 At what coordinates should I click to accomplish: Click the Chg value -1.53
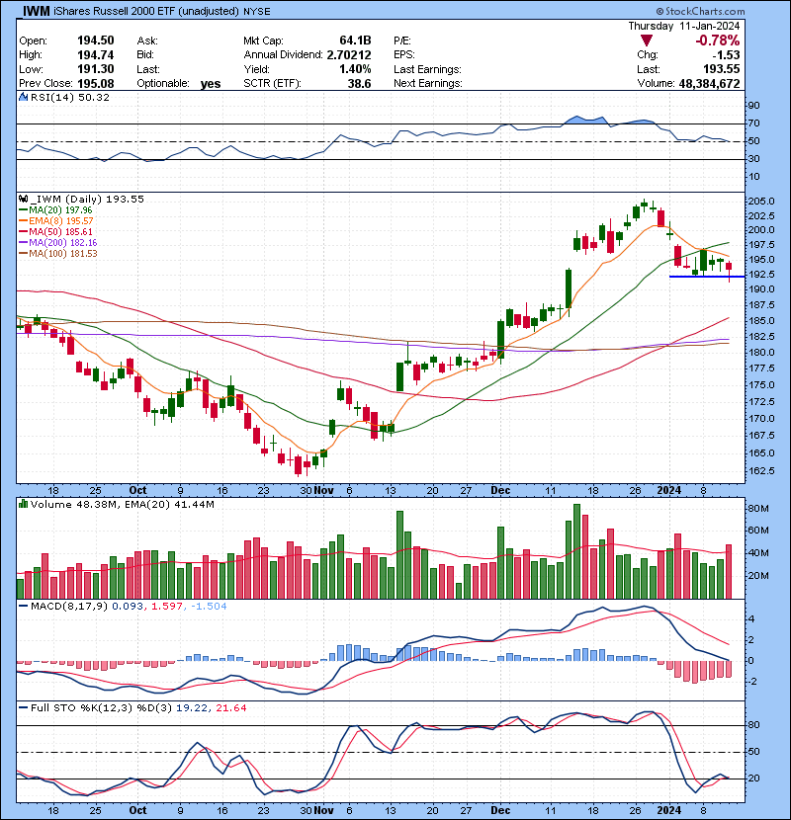[726, 55]
